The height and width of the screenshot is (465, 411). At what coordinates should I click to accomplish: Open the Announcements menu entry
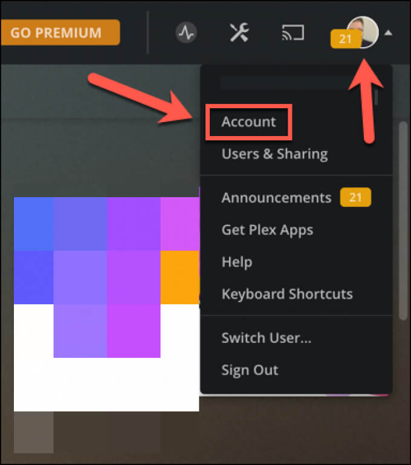coord(276,198)
